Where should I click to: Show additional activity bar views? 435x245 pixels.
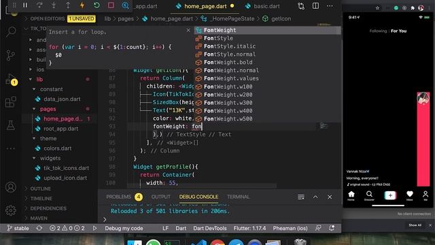(x=11, y=148)
